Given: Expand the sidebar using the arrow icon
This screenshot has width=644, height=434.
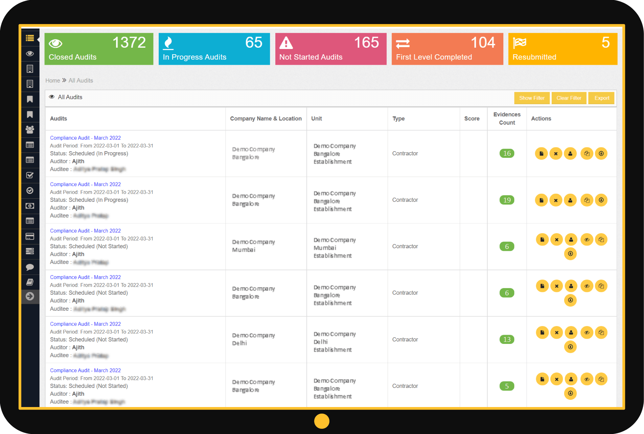Looking at the screenshot, I should 30,296.
